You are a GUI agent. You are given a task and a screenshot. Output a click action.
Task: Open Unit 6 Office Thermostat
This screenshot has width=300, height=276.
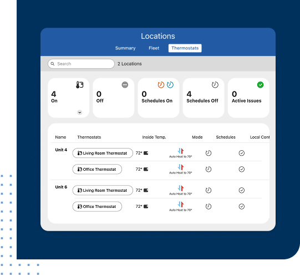(97, 207)
